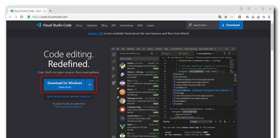Open the Version 1.88 release link

[95, 33]
